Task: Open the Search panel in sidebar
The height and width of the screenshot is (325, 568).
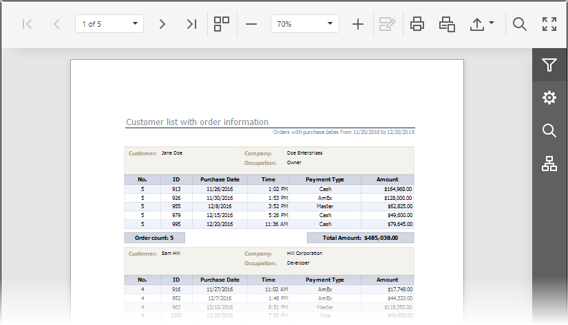Action: tap(549, 131)
